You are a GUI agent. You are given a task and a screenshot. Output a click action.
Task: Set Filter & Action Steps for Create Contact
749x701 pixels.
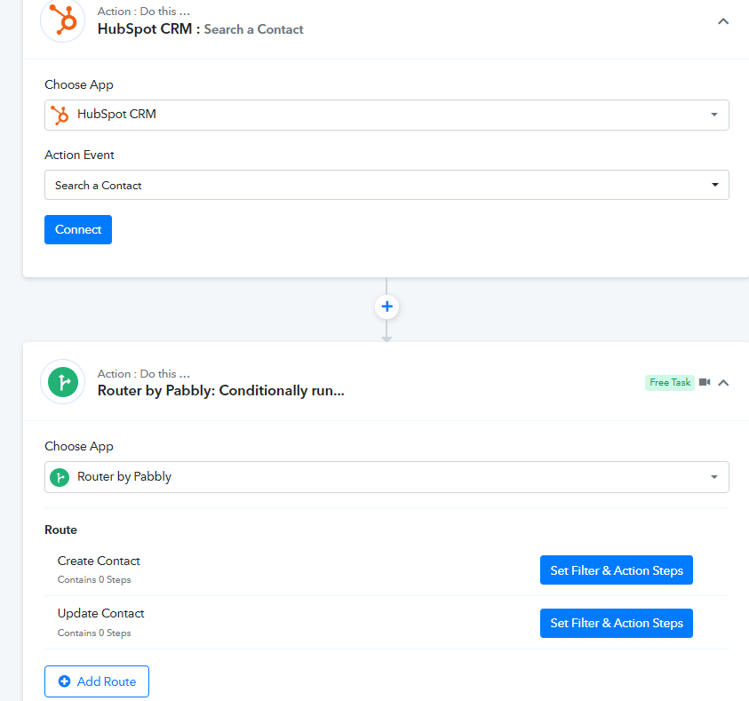click(617, 570)
